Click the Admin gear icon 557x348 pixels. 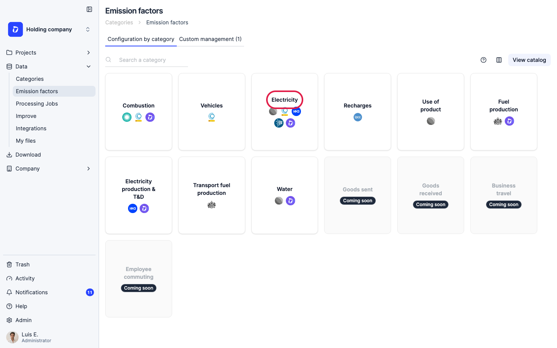tap(9, 320)
